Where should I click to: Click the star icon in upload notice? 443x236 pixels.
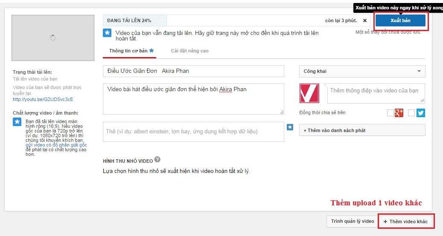click(x=108, y=33)
